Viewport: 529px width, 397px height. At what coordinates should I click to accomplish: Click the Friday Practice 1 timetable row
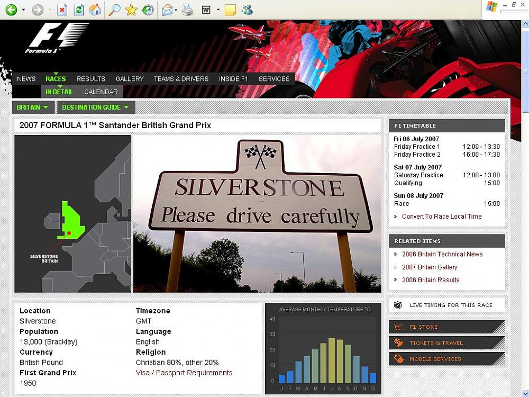[446, 147]
